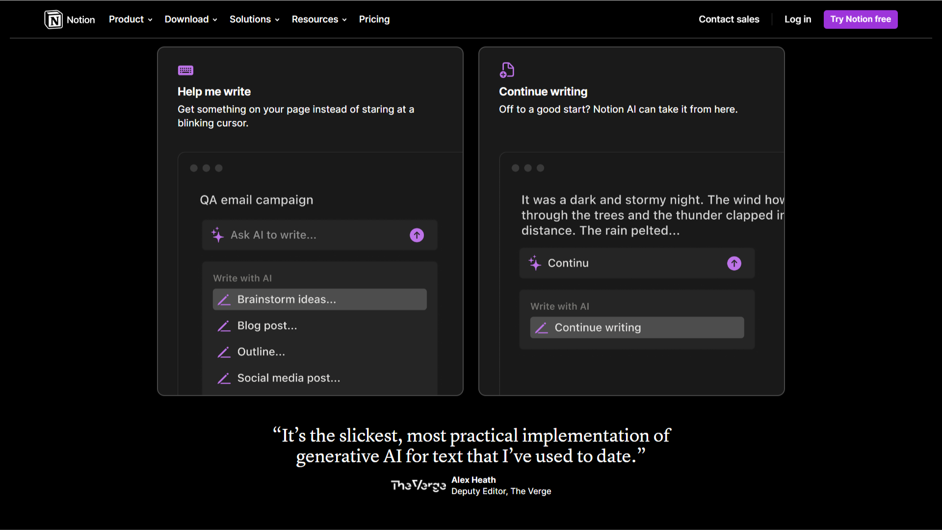
Task: Click the slickest implementation quote text
Action: pyautogui.click(x=471, y=446)
